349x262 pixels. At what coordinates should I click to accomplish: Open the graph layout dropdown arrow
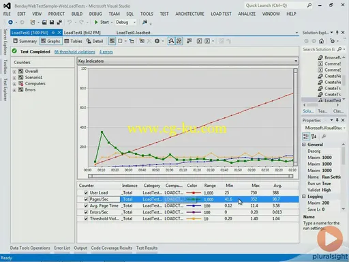click(x=125, y=41)
